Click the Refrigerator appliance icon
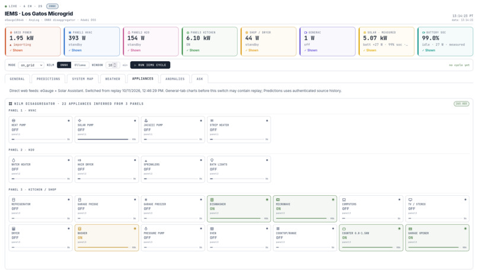 point(14,199)
